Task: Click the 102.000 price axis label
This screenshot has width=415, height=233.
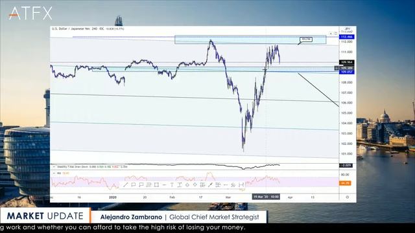Action: (x=347, y=144)
